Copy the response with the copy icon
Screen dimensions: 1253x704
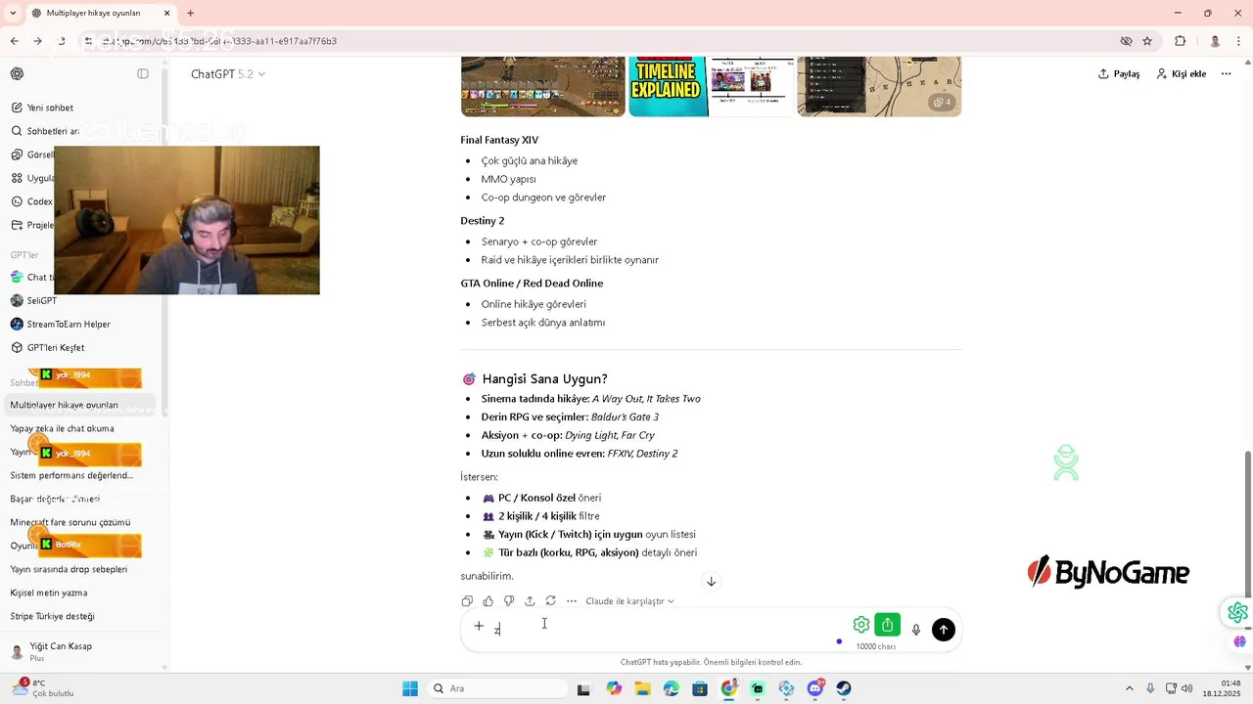(x=467, y=601)
